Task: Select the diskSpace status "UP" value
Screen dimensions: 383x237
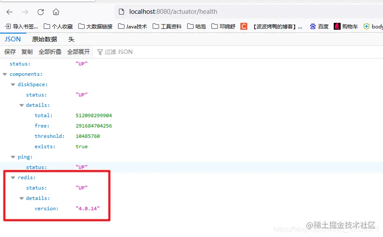Action: 82,95
